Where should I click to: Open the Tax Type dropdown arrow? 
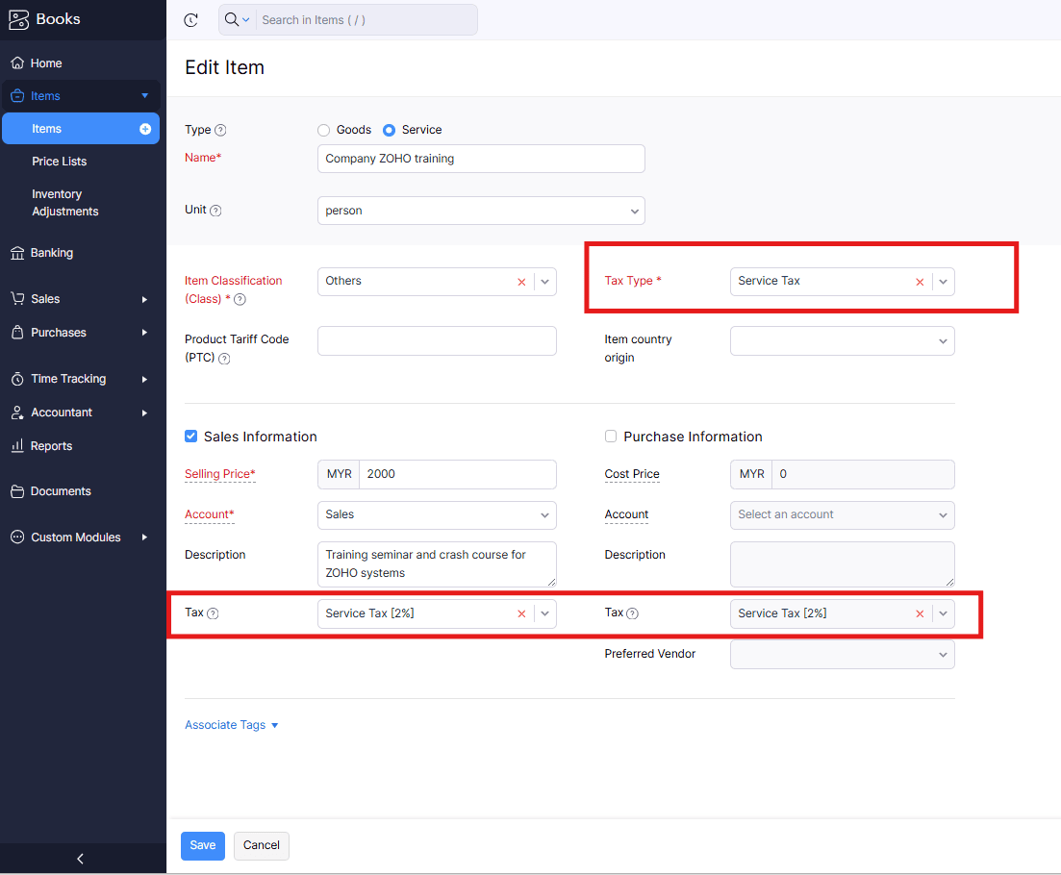click(x=943, y=282)
